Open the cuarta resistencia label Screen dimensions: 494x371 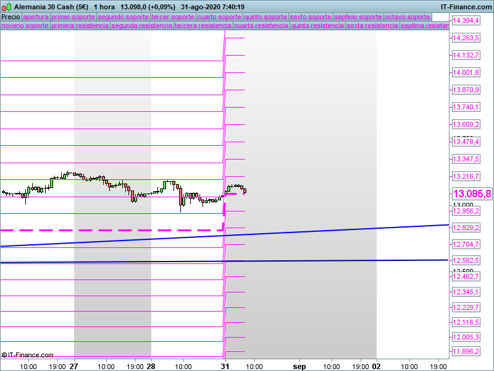pos(261,25)
